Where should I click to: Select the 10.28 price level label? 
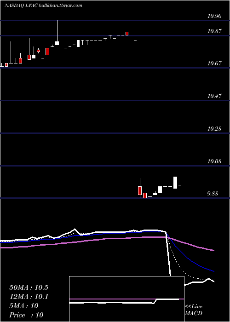(x=214, y=129)
